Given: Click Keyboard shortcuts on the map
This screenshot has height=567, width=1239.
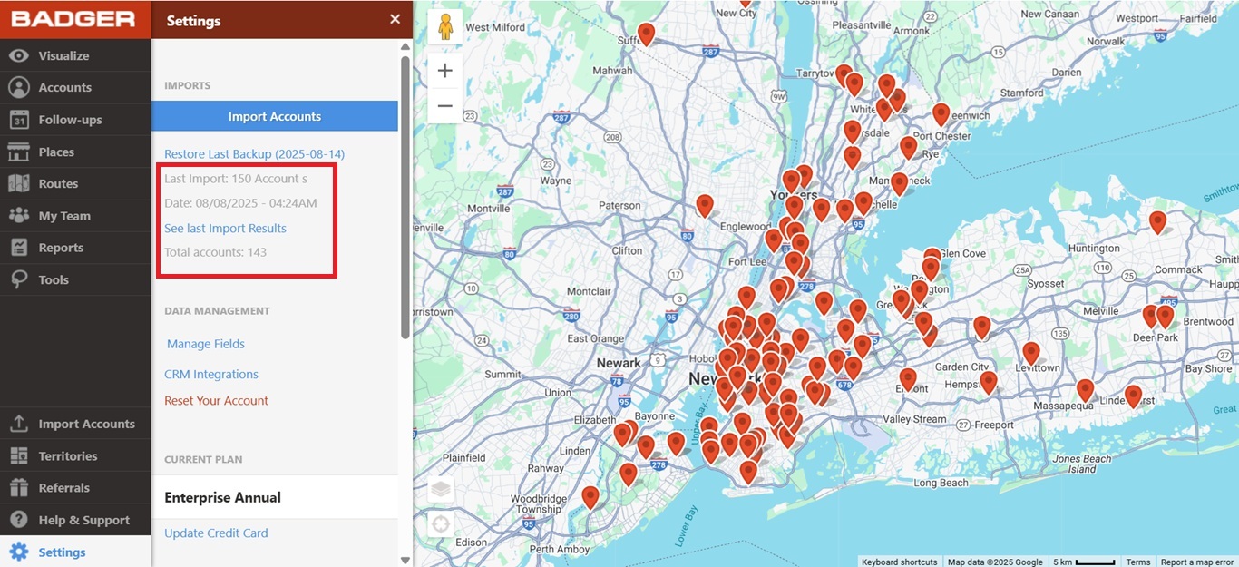Looking at the screenshot, I should click(900, 562).
